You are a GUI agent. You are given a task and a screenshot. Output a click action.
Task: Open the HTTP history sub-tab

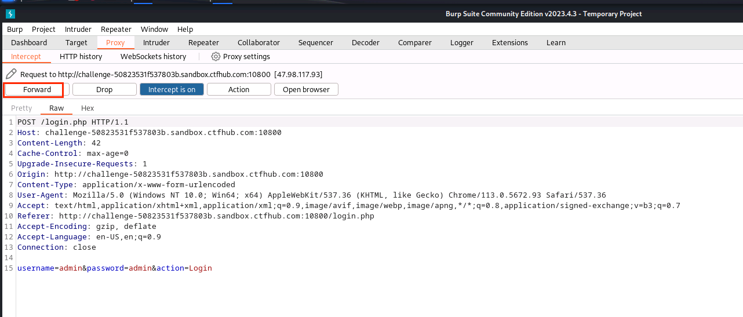81,56
